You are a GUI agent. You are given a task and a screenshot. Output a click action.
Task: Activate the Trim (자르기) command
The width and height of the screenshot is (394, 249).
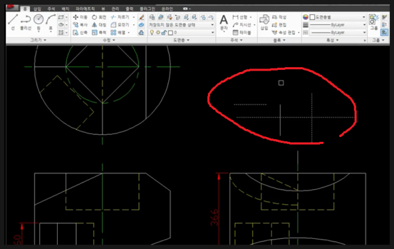[x=120, y=17]
